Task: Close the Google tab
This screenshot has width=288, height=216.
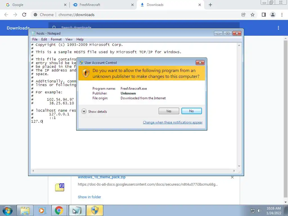Action: pyautogui.click(x=65, y=5)
